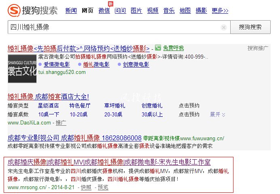Open the 地图 tab

[x=185, y=11]
